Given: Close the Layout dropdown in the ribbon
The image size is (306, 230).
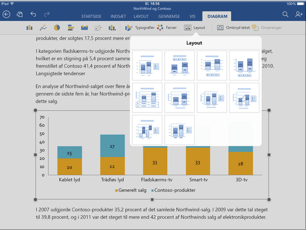Looking at the screenshot, I should [x=195, y=28].
